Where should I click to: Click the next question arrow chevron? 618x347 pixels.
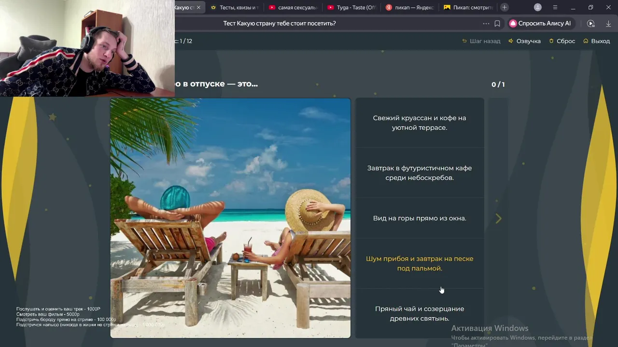click(498, 218)
